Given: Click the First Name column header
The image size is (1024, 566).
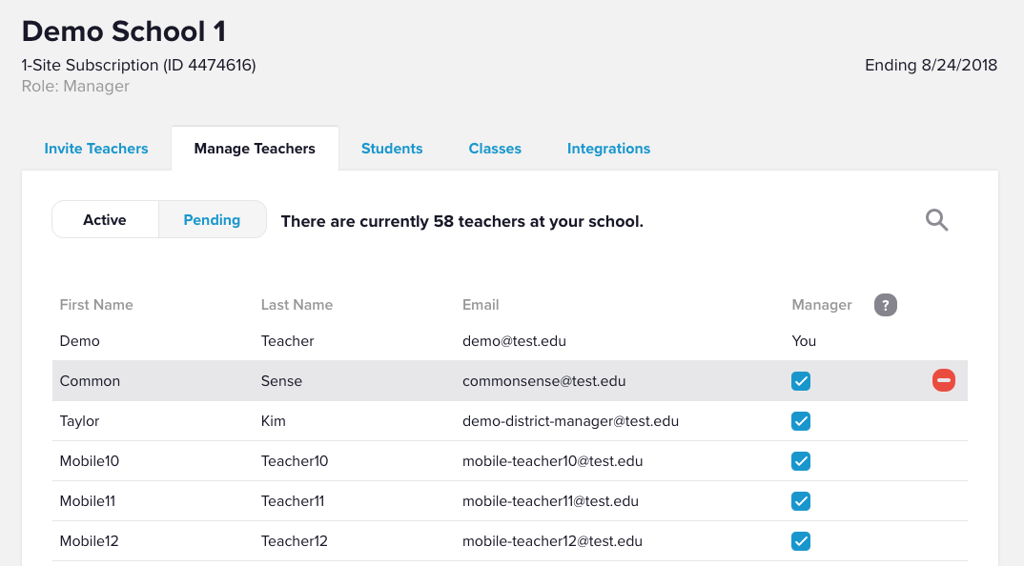Looking at the screenshot, I should (96, 305).
